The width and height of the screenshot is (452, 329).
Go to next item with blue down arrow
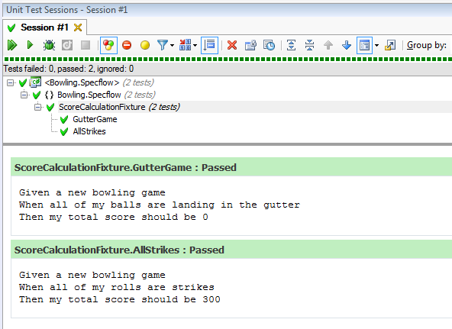[x=346, y=45]
